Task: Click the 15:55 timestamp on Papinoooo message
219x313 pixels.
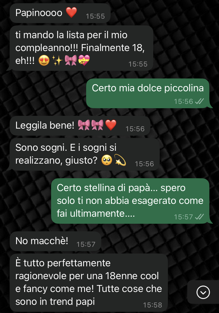Action: pos(95,16)
